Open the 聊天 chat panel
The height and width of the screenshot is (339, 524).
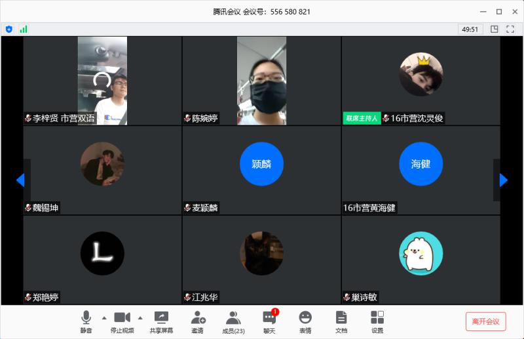pyautogui.click(x=269, y=321)
